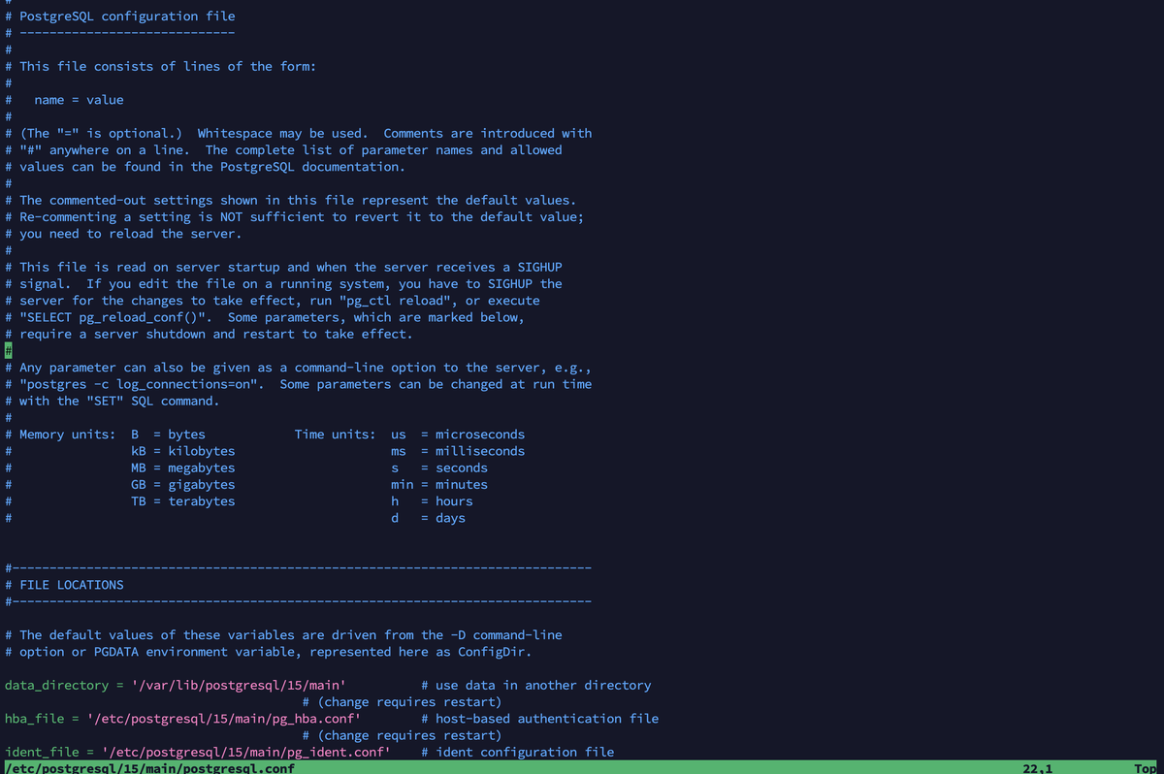Viewport: 1164px width, 774px height.
Task: Click "you need to reload the server" line
Action: (123, 234)
